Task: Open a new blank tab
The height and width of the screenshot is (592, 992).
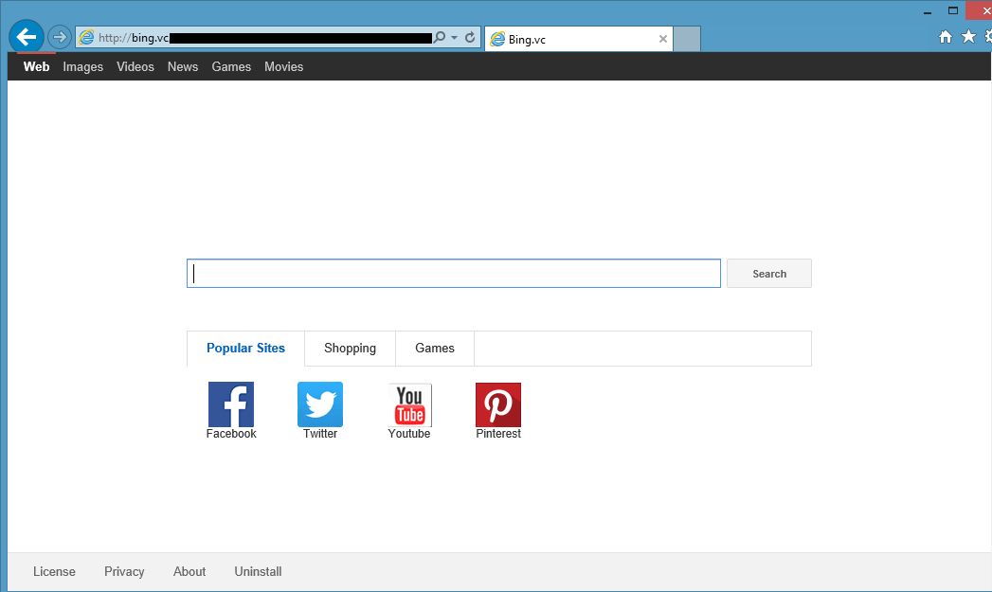Action: [686, 39]
